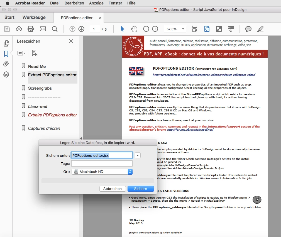Select the Screengrabs bookmark
This screenshot has width=281, height=237.
click(40, 88)
